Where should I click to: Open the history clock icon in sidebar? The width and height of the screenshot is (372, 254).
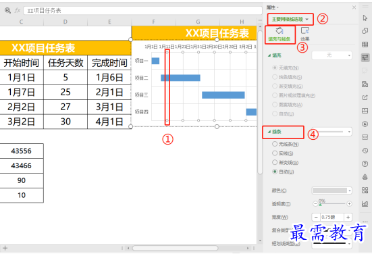click(365, 151)
